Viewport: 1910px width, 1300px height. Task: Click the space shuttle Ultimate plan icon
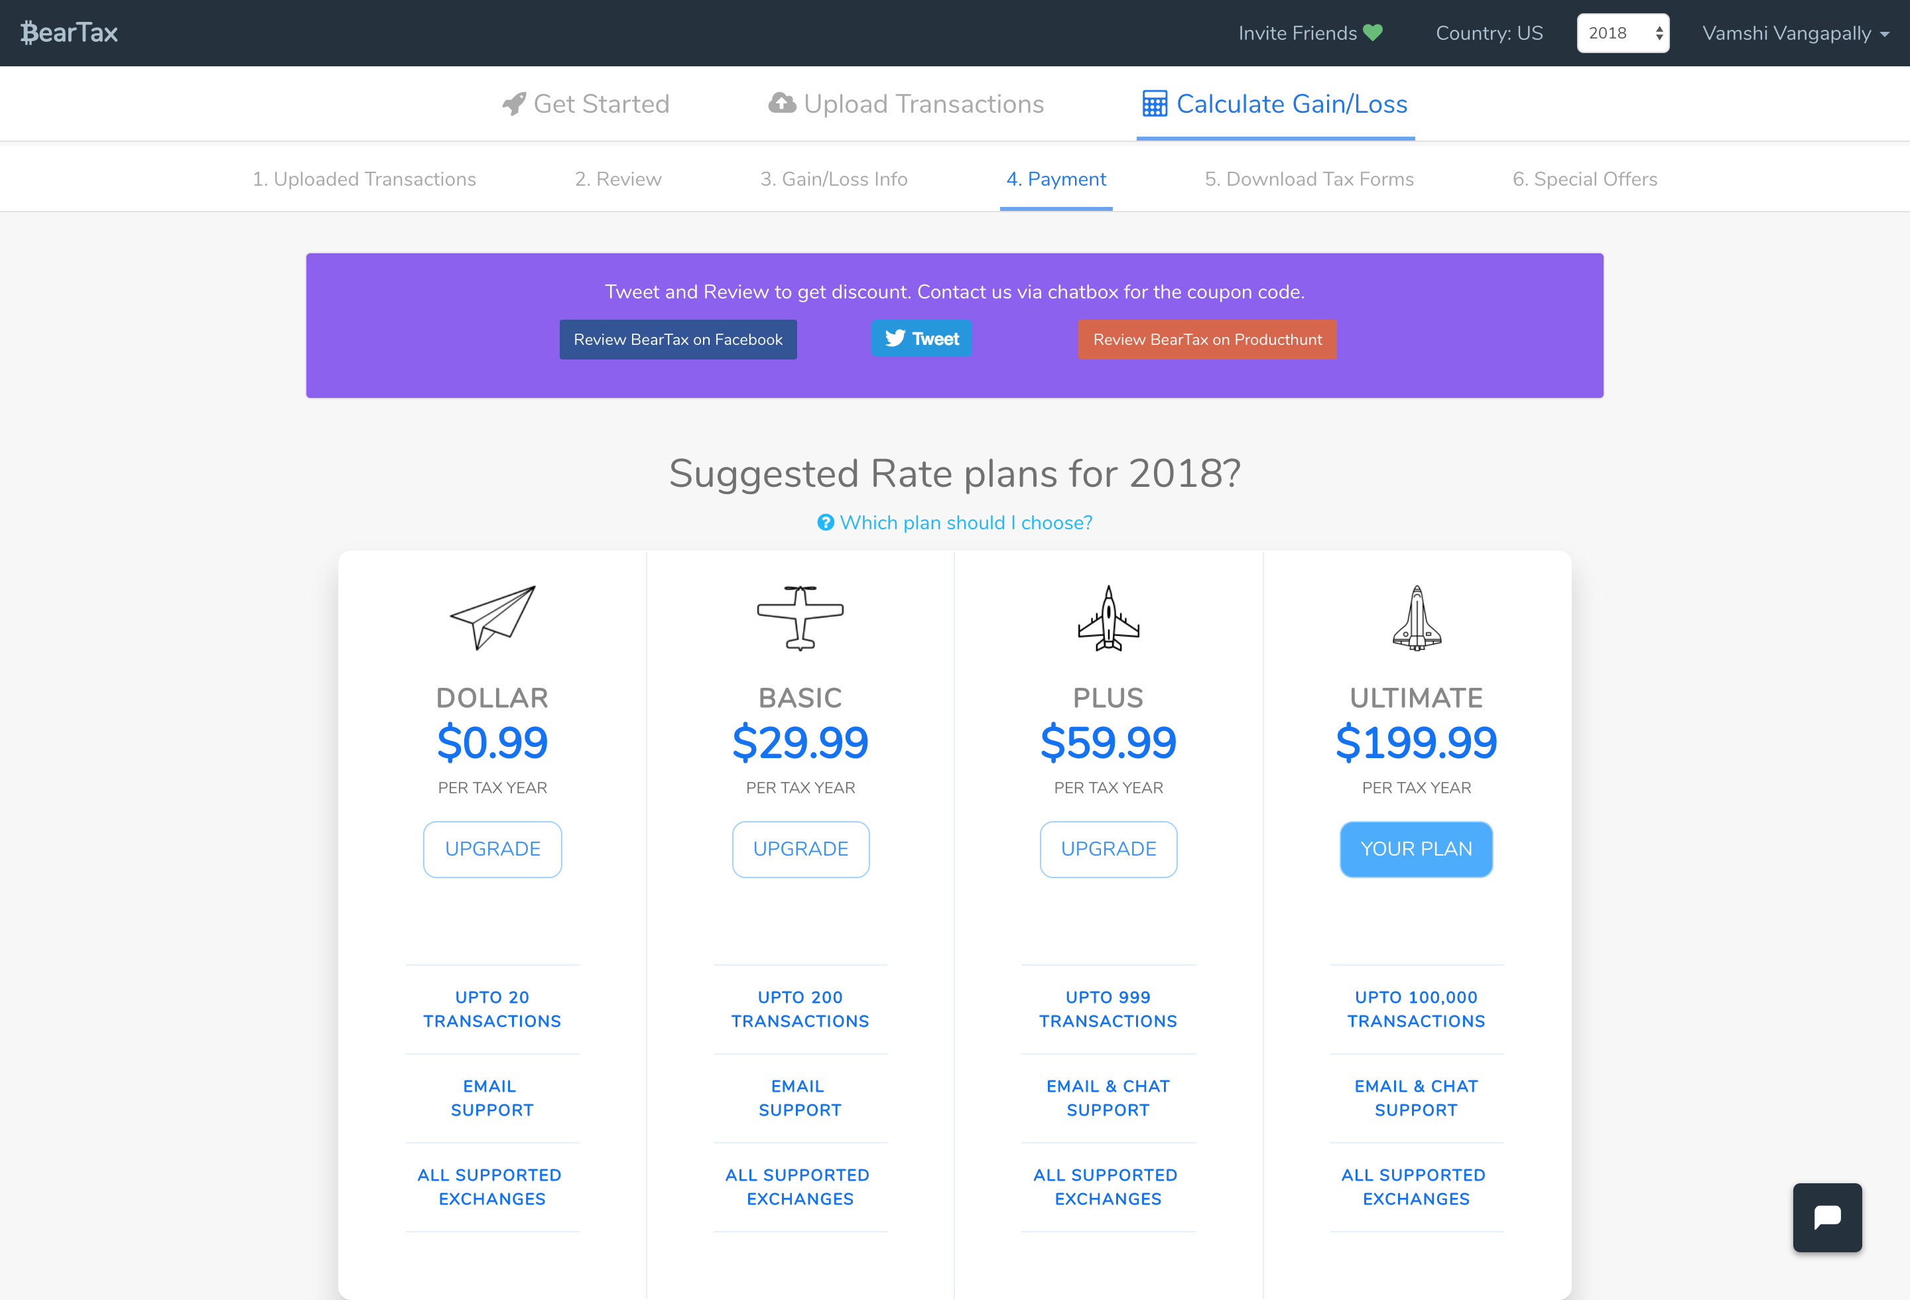1416,618
